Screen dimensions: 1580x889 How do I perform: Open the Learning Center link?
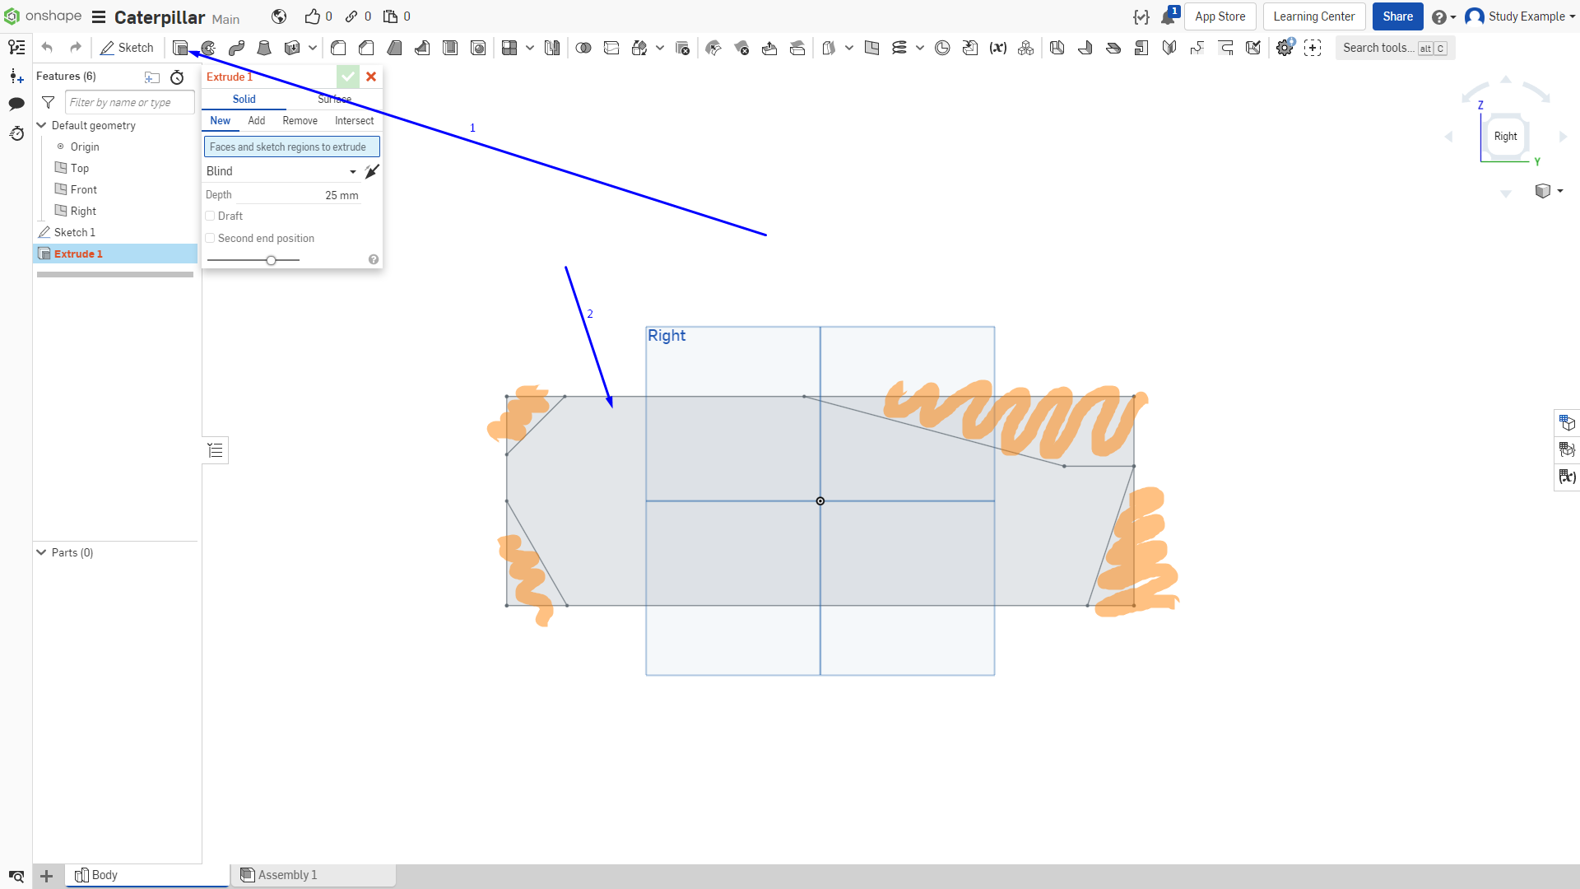[1314, 16]
